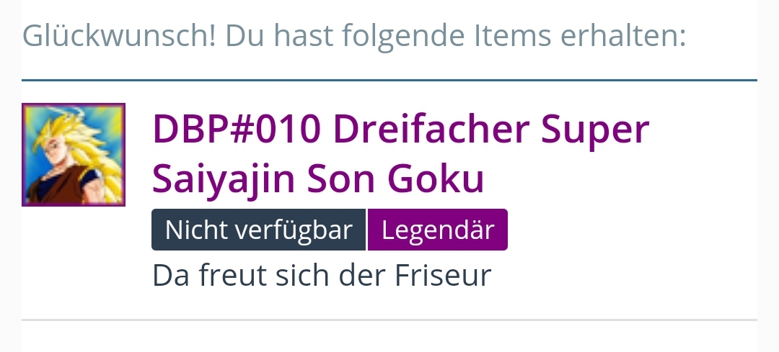
Task: Select the purple Legendär rarity badge
Action: [438, 230]
